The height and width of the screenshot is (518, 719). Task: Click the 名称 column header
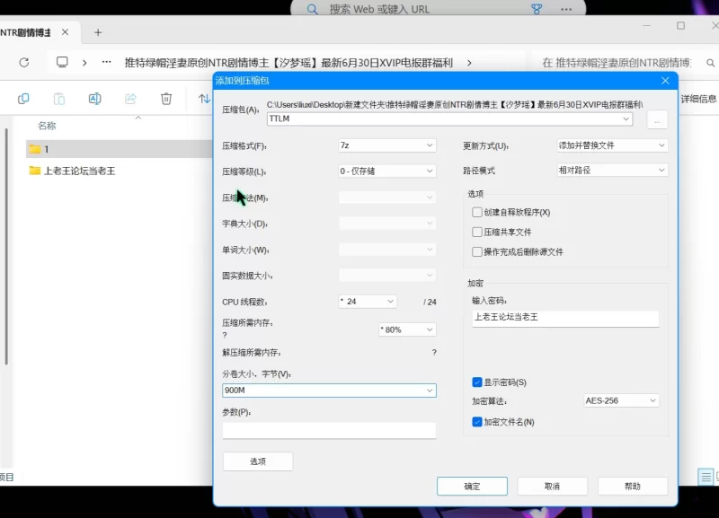pyautogui.click(x=47, y=126)
